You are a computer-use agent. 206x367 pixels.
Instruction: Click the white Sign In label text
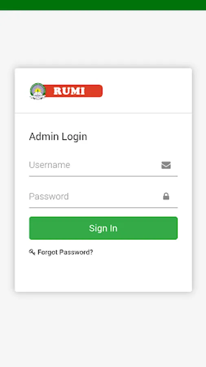(x=103, y=228)
